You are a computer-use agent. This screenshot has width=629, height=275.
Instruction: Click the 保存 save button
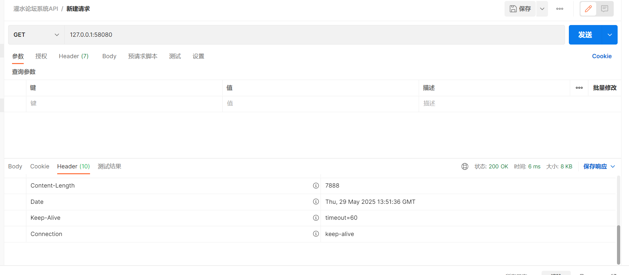coord(520,9)
